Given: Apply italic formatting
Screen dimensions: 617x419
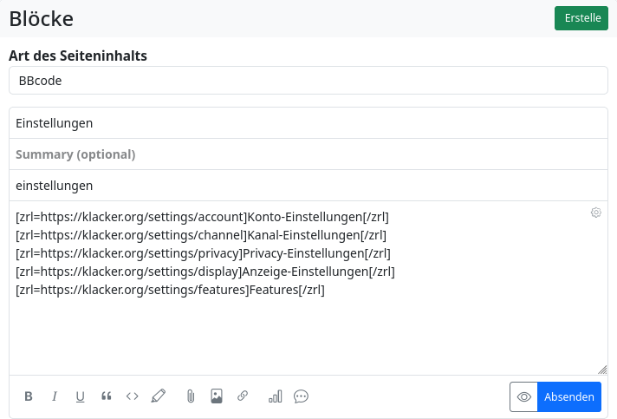Looking at the screenshot, I should click(x=55, y=396).
